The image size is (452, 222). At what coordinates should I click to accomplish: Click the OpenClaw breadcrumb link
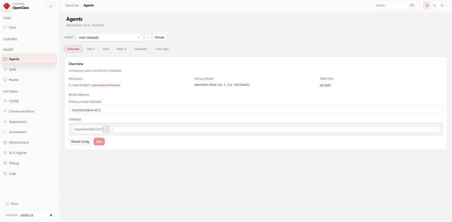coord(72,5)
